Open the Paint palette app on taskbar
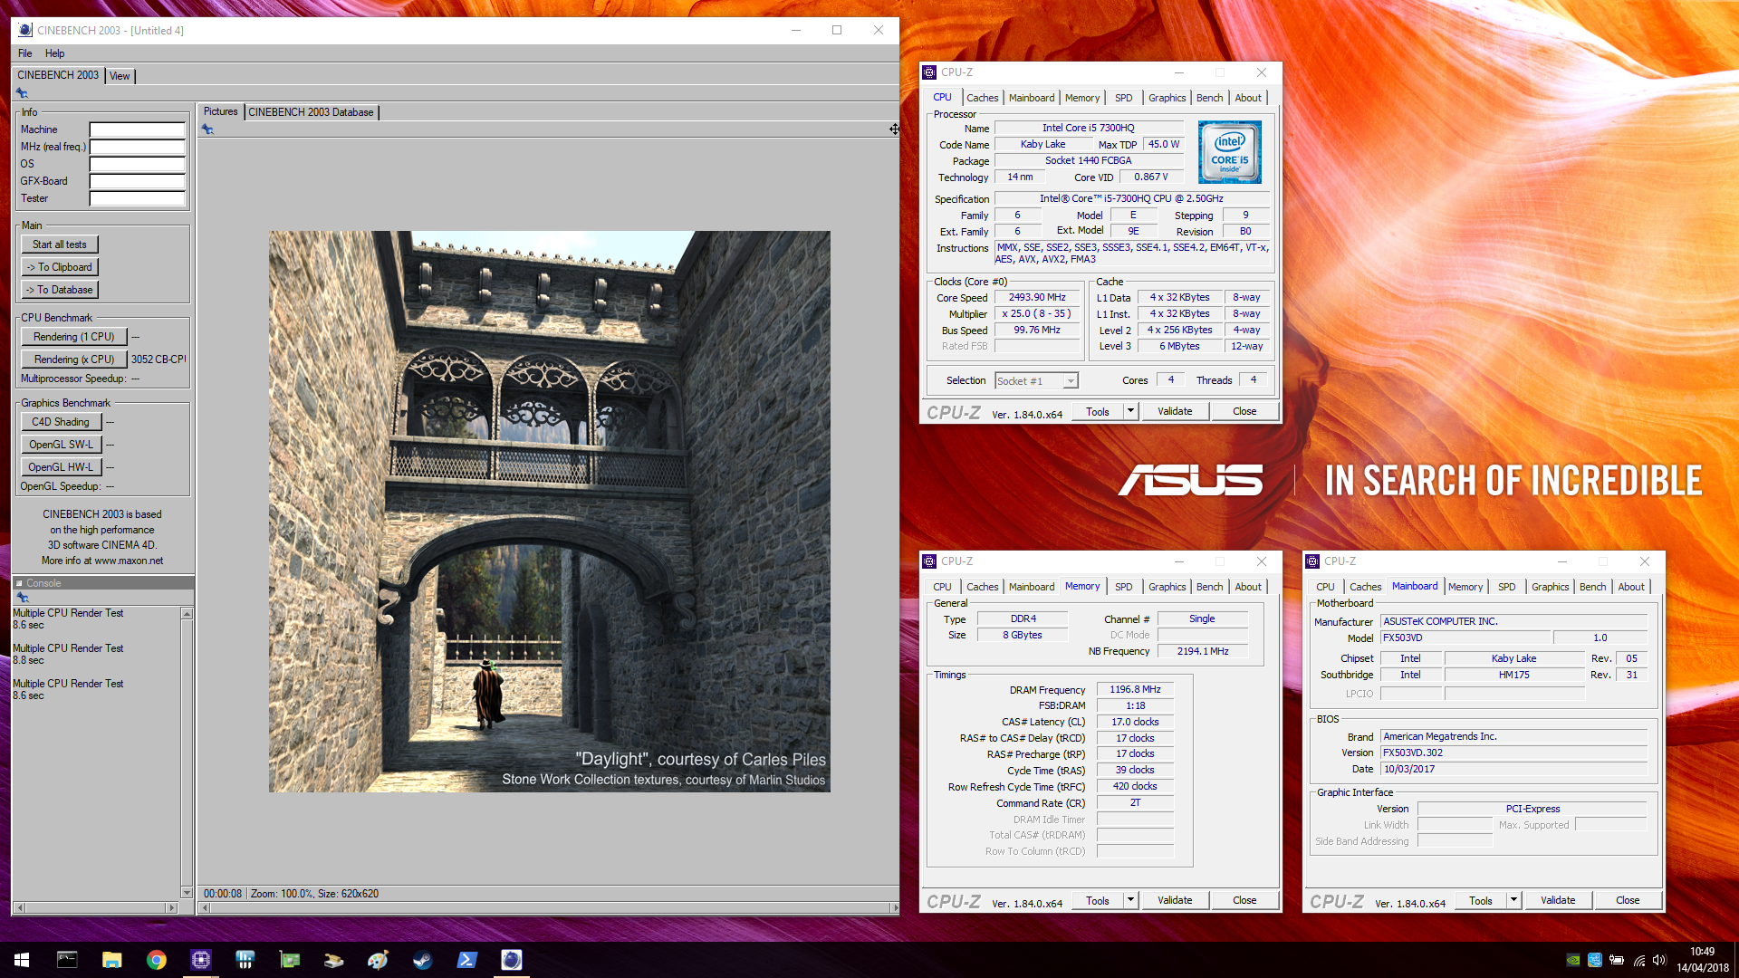 pyautogui.click(x=378, y=960)
